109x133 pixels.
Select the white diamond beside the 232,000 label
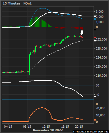(95, 41)
